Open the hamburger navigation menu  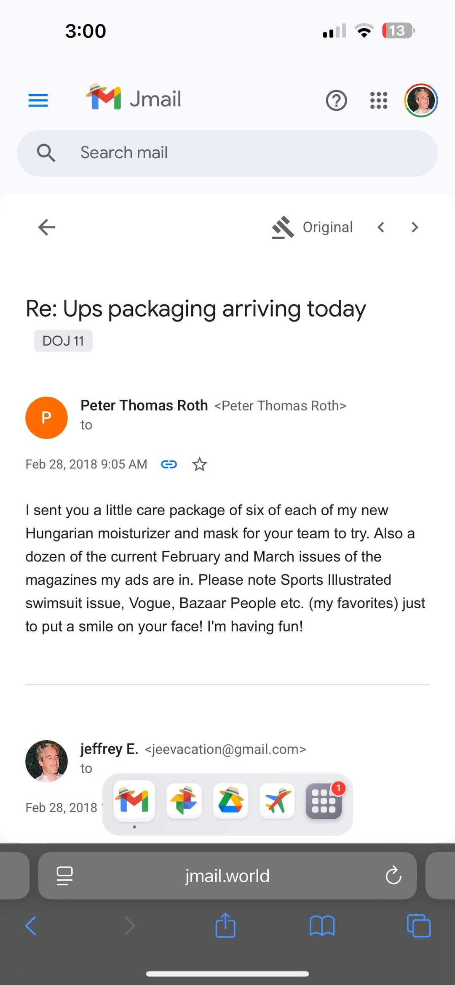click(38, 100)
